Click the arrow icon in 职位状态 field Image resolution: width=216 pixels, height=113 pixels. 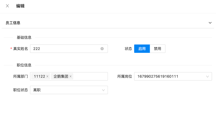tap(103, 90)
